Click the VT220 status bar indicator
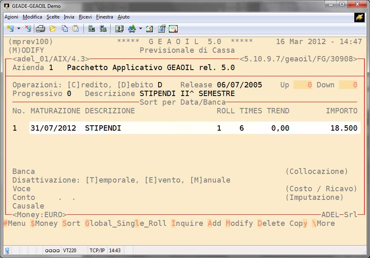 pyautogui.click(x=69, y=250)
